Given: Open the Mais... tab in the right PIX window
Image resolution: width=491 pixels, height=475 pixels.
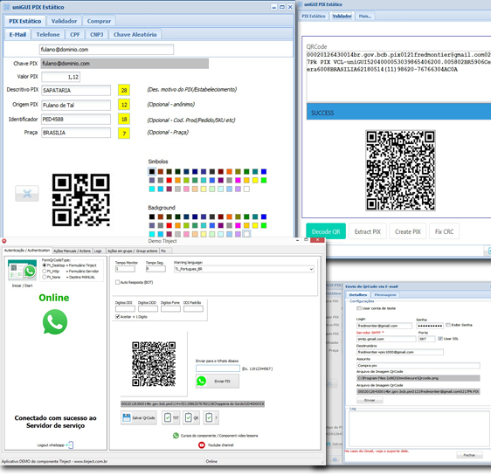Looking at the screenshot, I should tap(365, 16).
